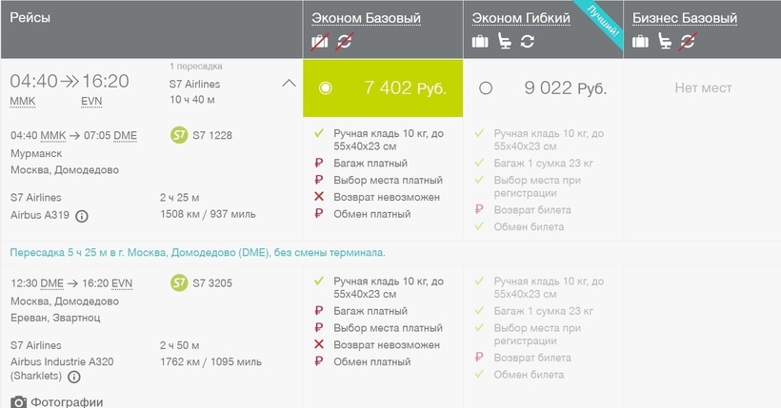Click the camera icon next to Фотографии
This screenshot has height=408, width=781.
pos(18,402)
